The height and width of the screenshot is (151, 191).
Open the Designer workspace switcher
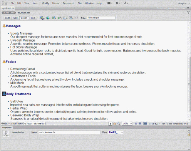[x=184, y=3]
